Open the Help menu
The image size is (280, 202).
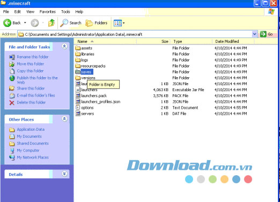point(79,12)
